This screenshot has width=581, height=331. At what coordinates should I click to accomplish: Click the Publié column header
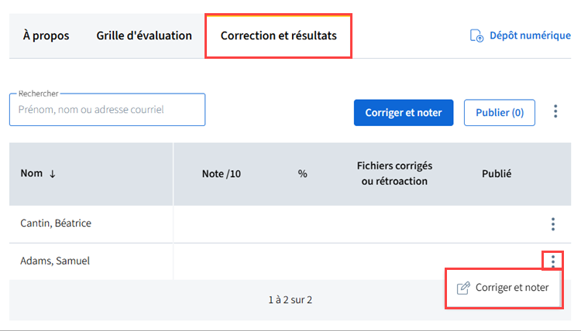[497, 174]
